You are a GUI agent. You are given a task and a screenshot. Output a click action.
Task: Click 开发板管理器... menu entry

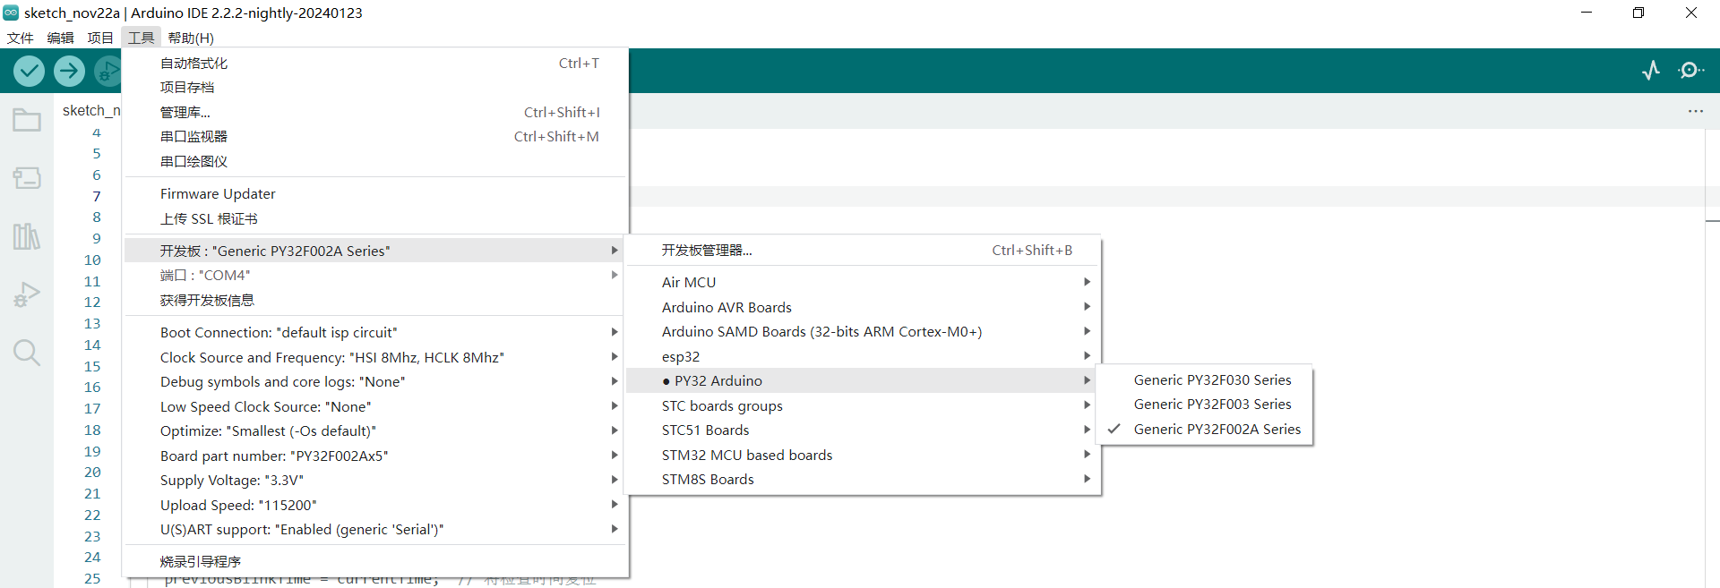[707, 251]
